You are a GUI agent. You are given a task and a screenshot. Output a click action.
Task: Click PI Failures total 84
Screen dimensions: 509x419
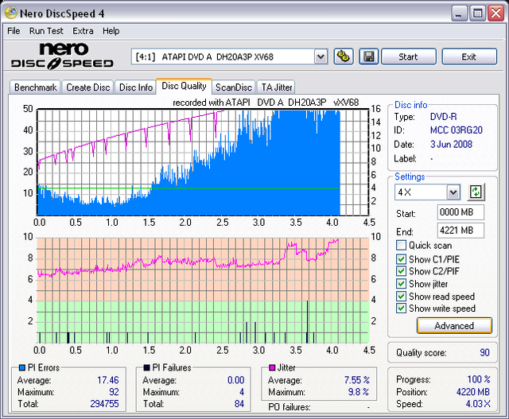click(x=239, y=404)
